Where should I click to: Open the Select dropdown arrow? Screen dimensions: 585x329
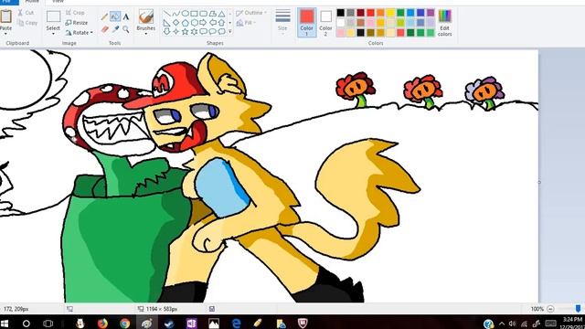tap(53, 34)
